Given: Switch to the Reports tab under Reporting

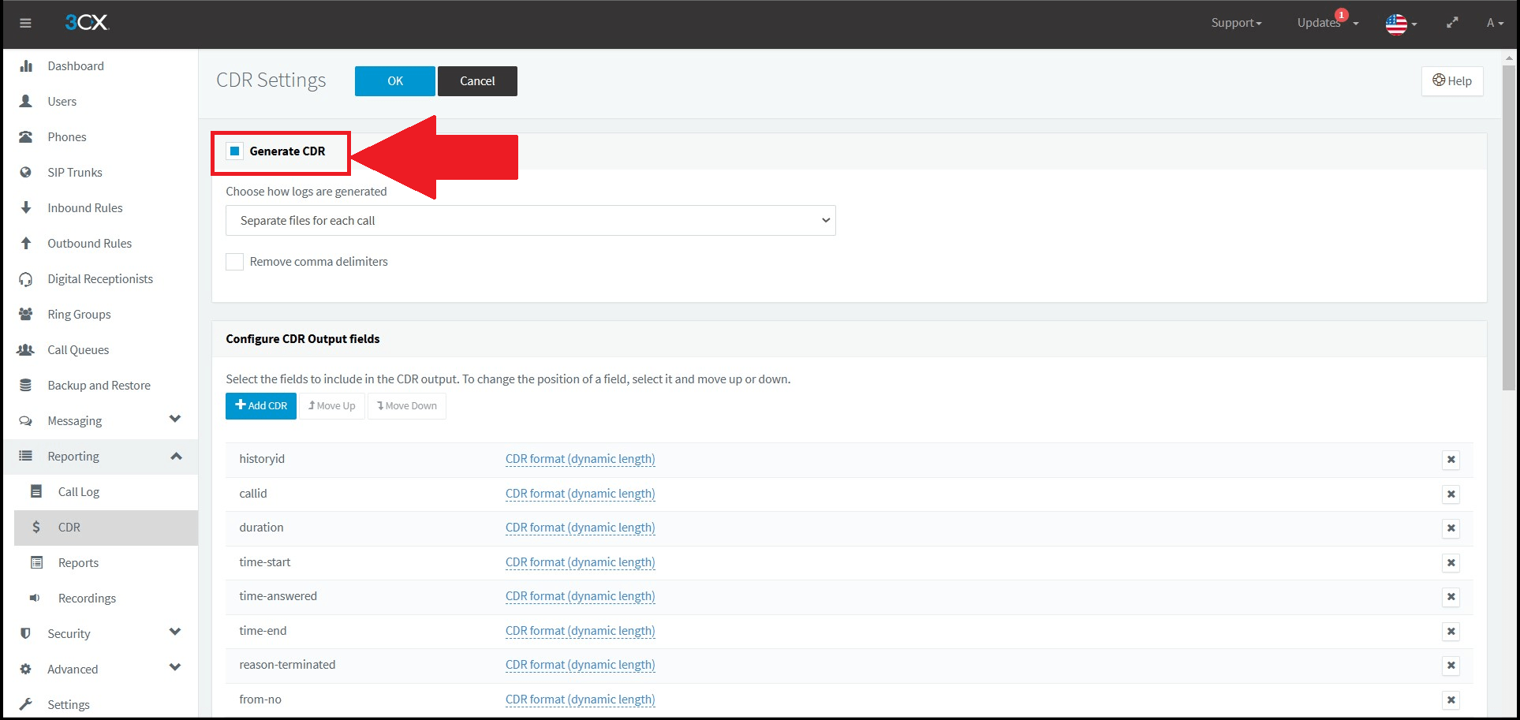Looking at the screenshot, I should click(78, 562).
